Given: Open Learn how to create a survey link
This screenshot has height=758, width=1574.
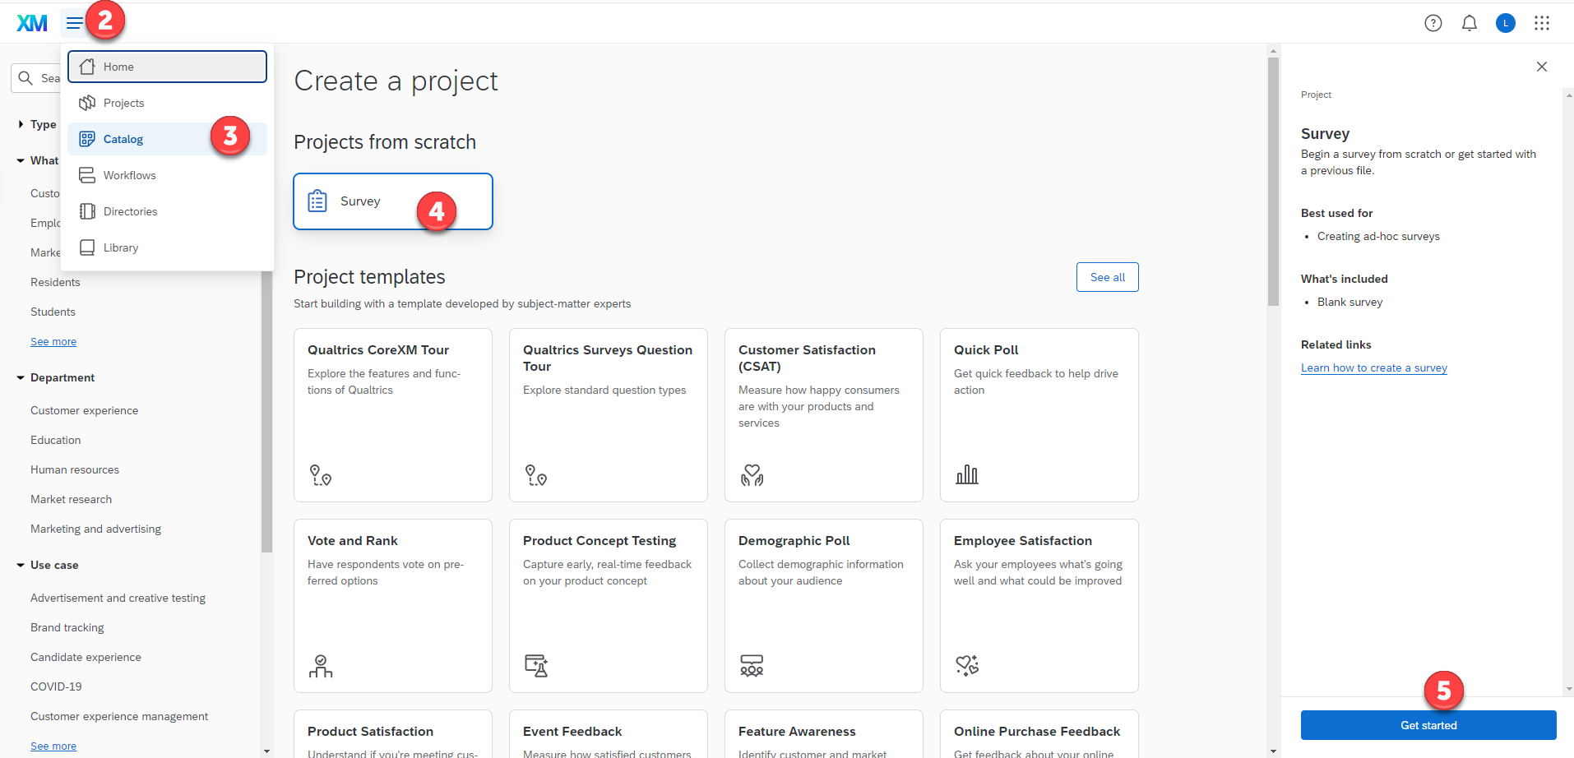Looking at the screenshot, I should 1374,367.
